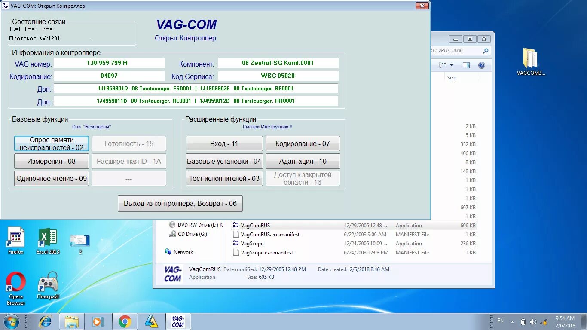Image resolution: width=587 pixels, height=330 pixels.
Task: Open Windows Media Player taskbar icon
Action: pyautogui.click(x=98, y=321)
